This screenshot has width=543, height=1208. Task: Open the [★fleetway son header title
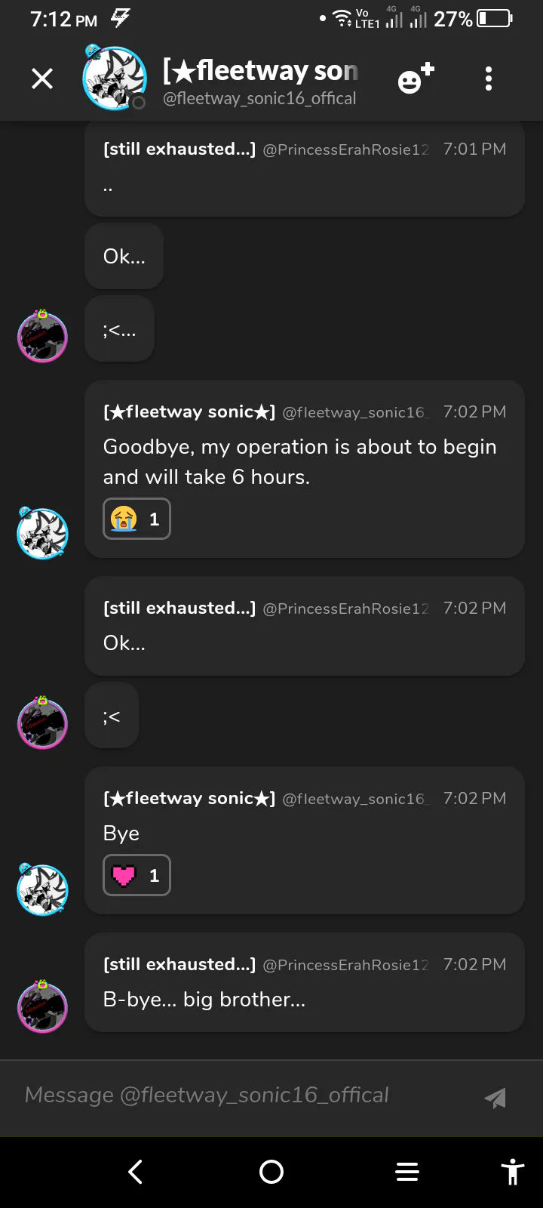click(x=260, y=70)
